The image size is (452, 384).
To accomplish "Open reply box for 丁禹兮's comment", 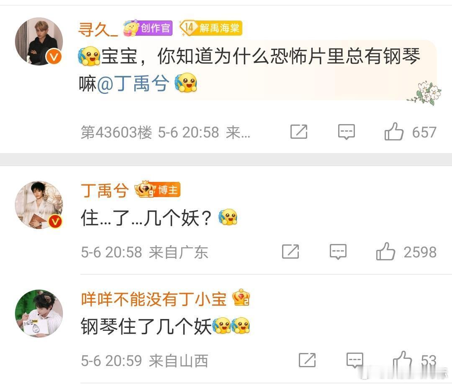I will pos(338,252).
